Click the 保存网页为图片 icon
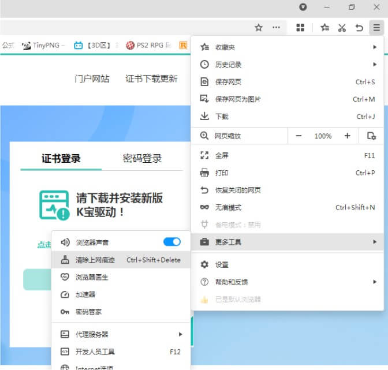Viewport: 388px width, 370px height. coord(204,99)
